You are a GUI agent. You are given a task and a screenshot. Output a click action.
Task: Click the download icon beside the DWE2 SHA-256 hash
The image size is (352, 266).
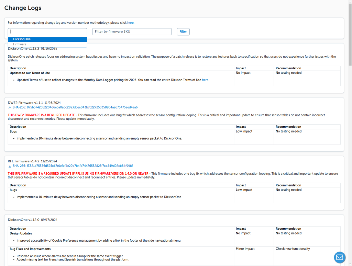(10, 107)
